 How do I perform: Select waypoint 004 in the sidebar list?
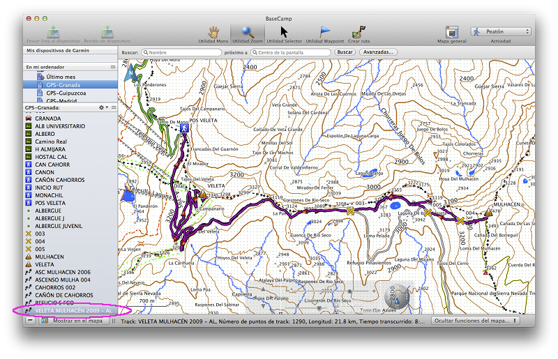pos(70,242)
